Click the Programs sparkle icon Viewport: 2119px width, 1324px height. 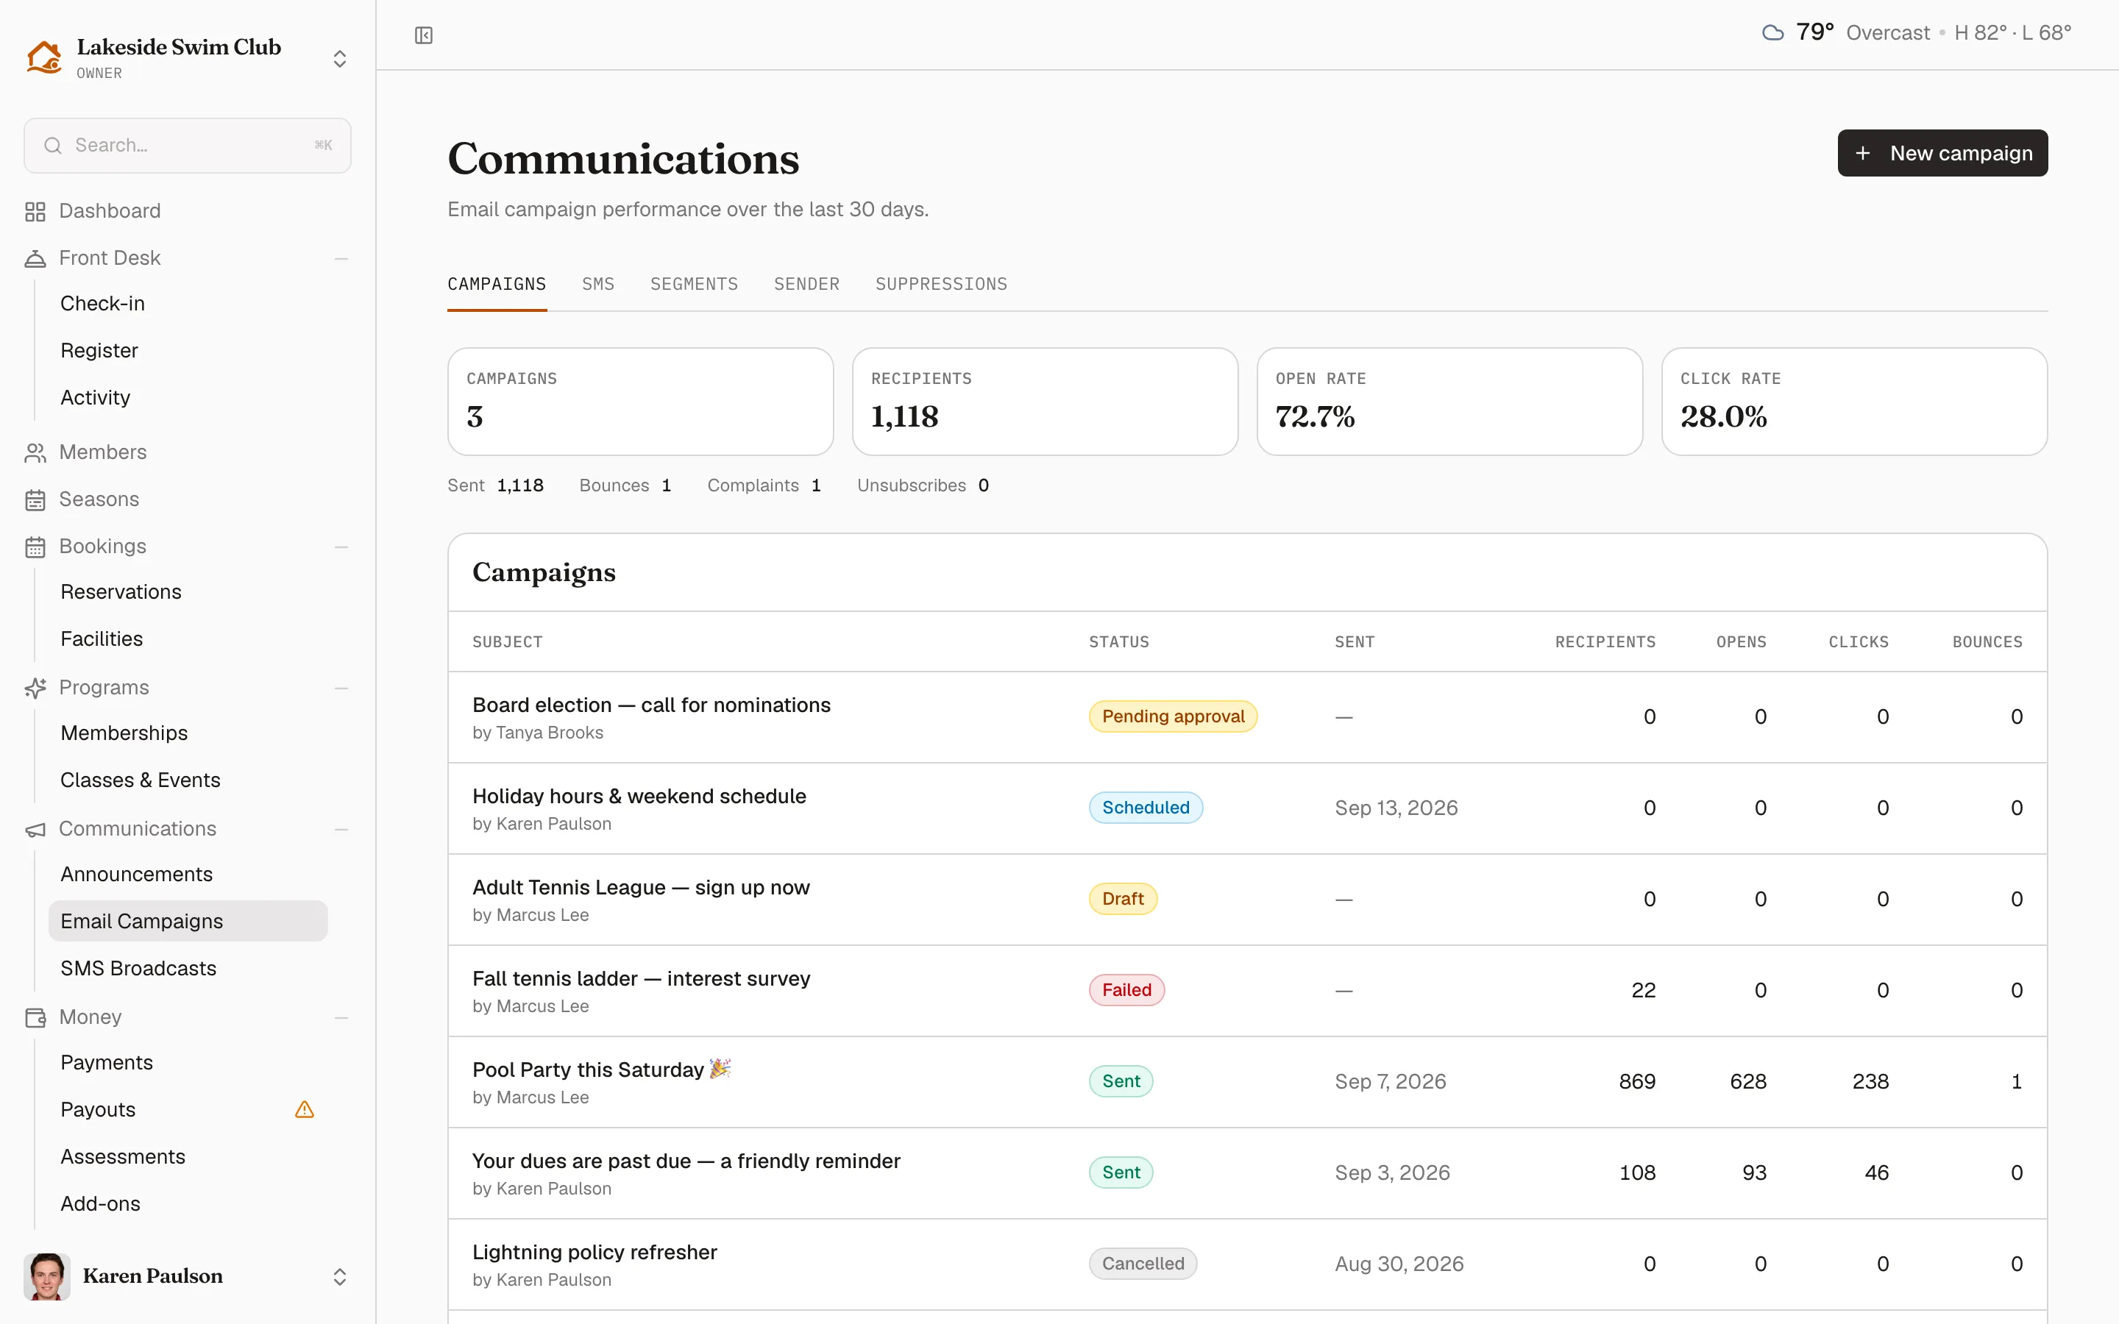tap(35, 688)
